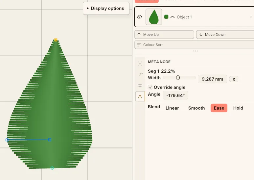254x180 pixels.
Task: Click the Move Down button
Action: 225,35
